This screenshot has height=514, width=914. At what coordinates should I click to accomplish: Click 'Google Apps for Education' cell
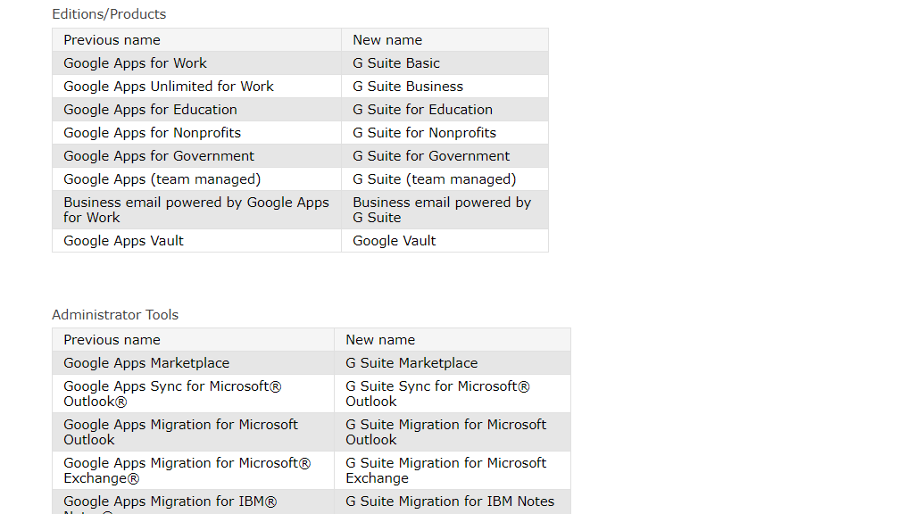point(196,110)
